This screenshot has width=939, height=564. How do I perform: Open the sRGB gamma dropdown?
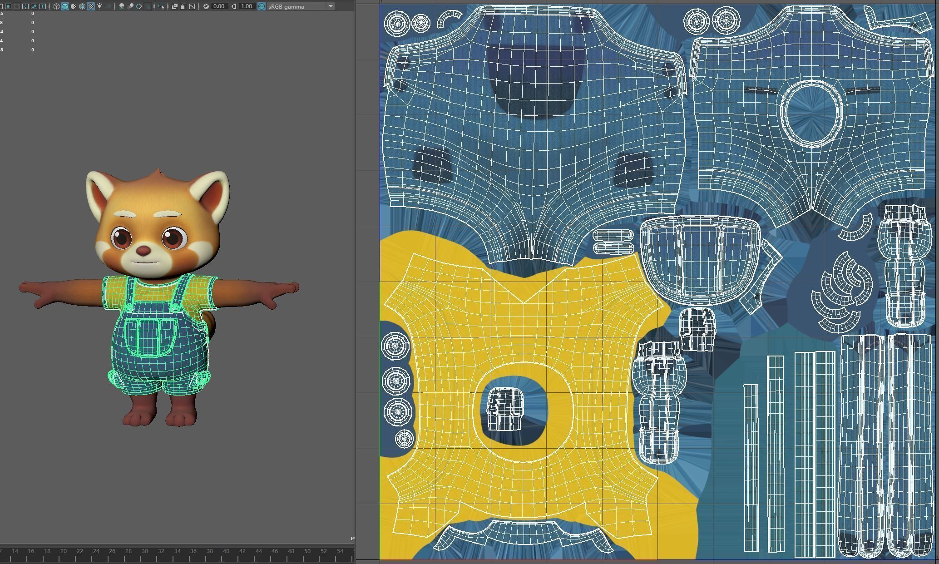coord(301,6)
